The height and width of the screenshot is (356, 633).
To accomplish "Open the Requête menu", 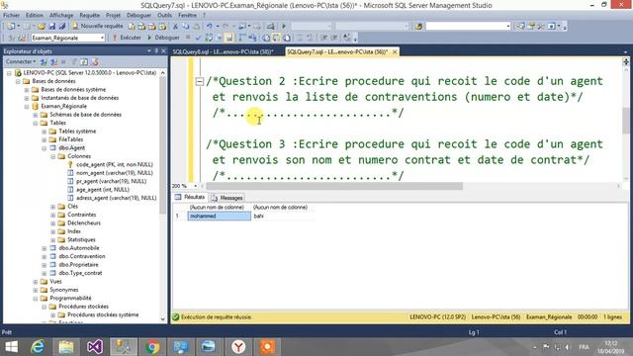I will pos(90,15).
